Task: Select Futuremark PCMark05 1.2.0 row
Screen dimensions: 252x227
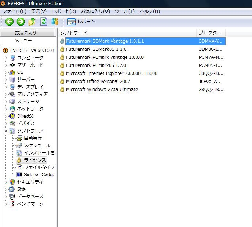Action: point(142,65)
